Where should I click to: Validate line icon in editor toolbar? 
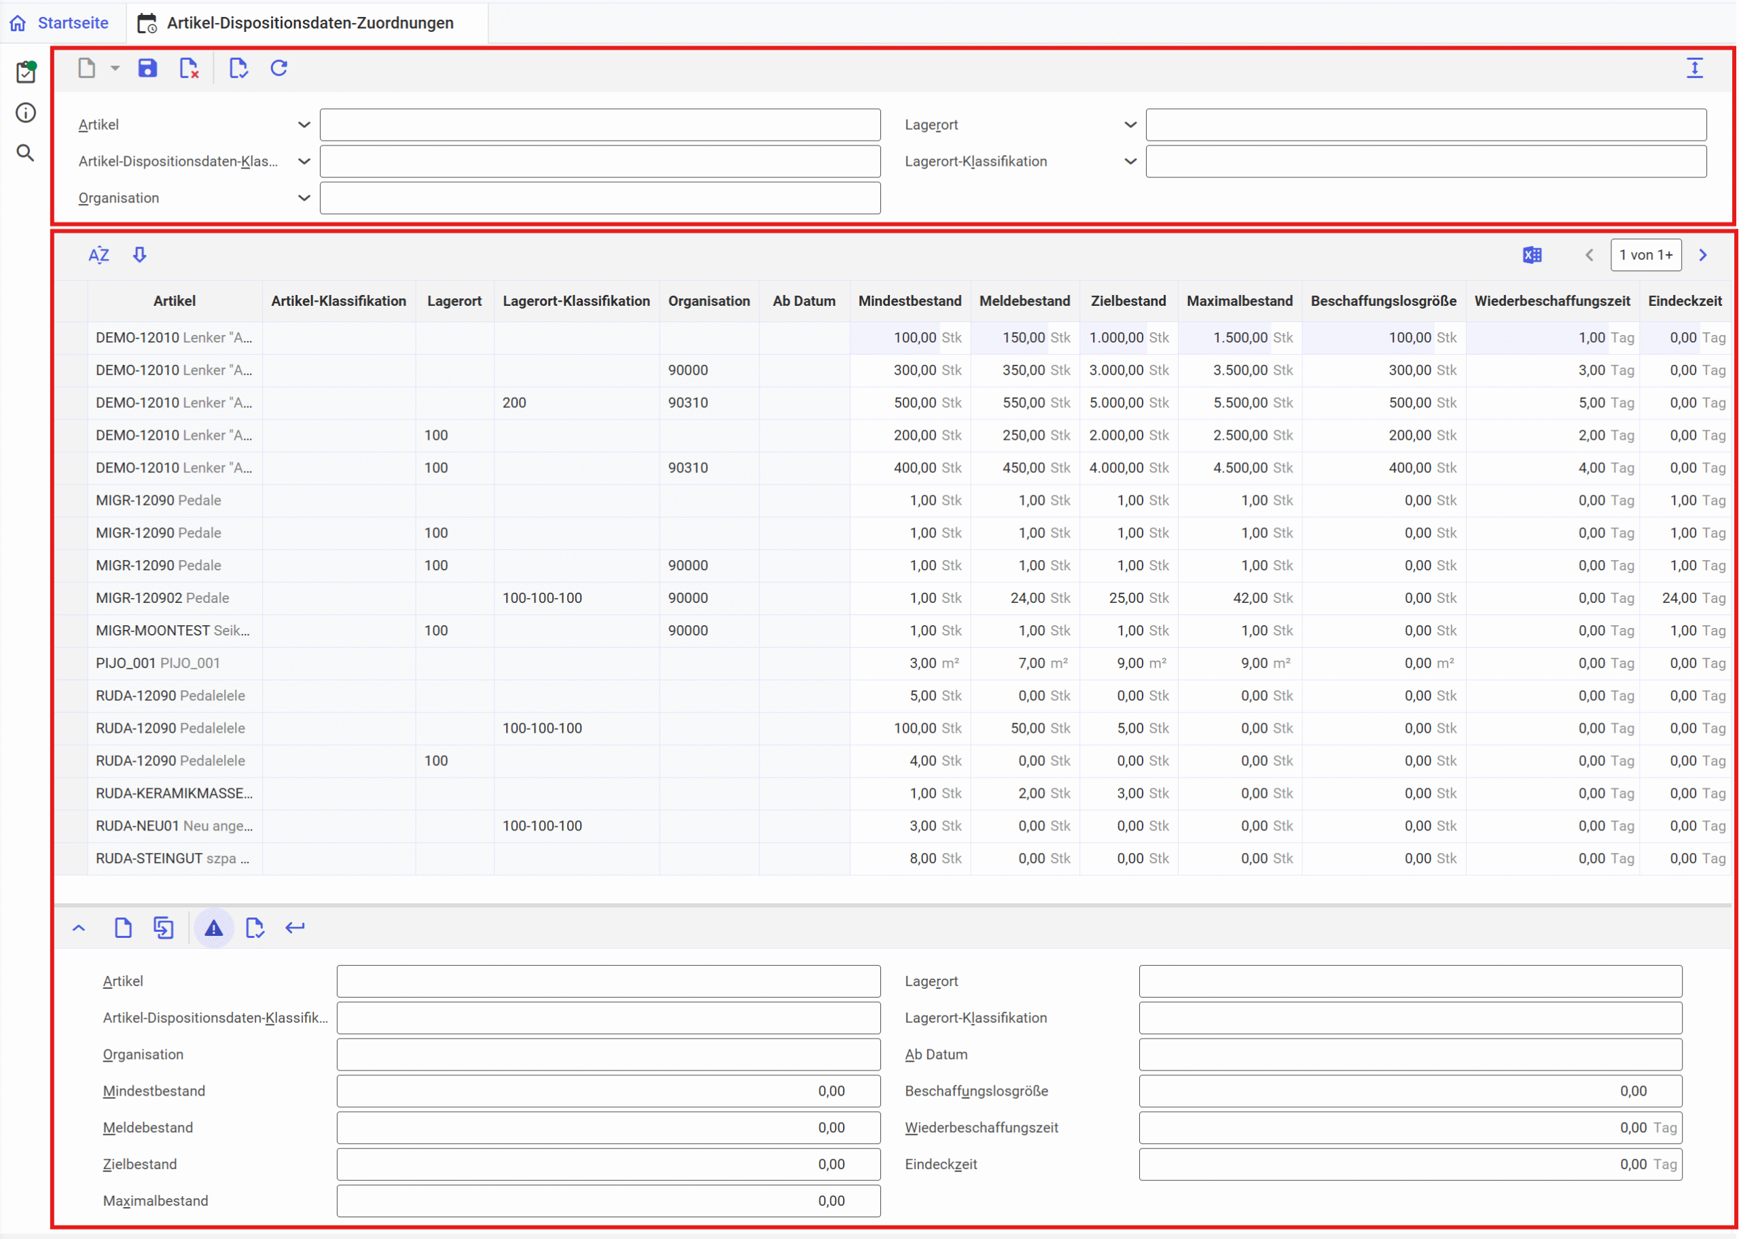pyautogui.click(x=255, y=928)
